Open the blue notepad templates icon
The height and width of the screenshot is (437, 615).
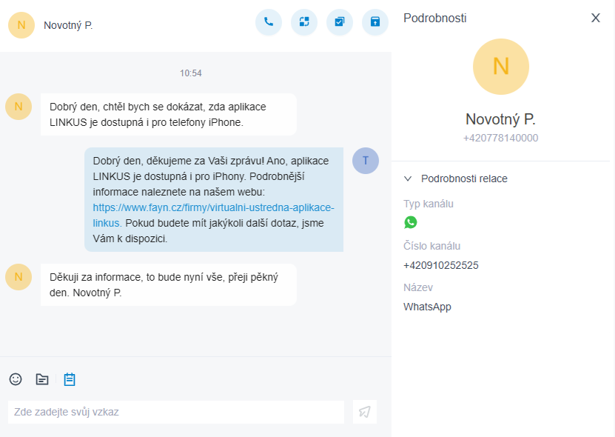tap(70, 379)
